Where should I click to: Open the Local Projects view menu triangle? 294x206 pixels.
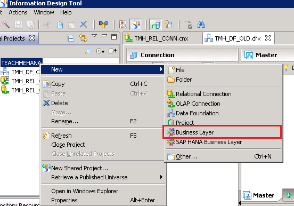coord(94,36)
